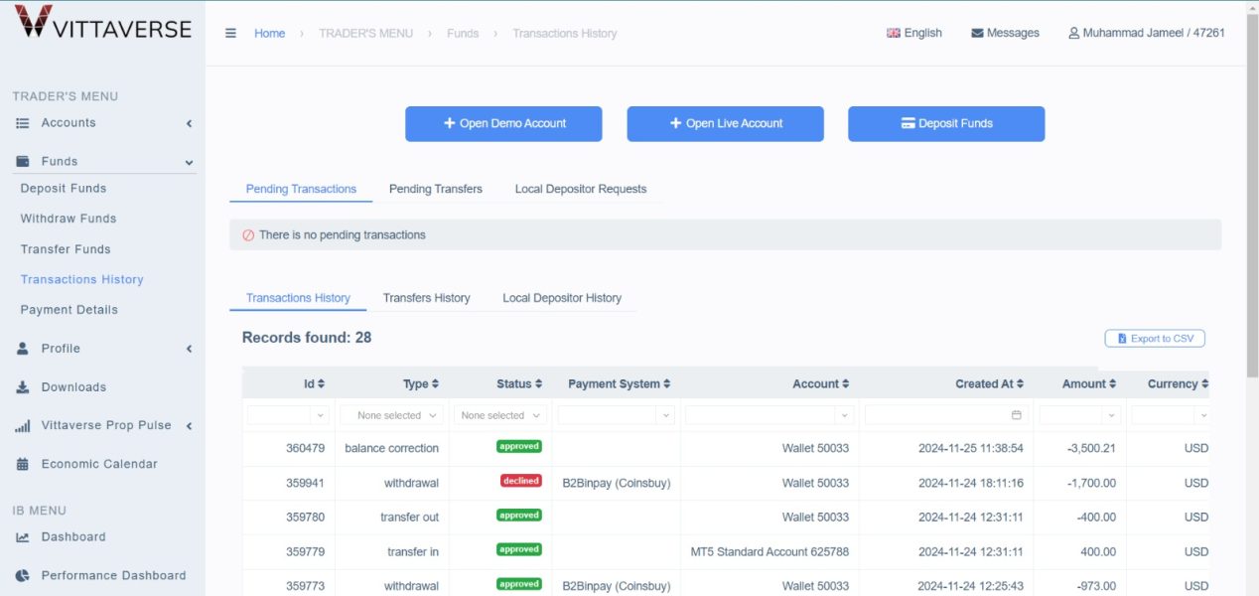Viewport: 1259px width, 596px height.
Task: Change language from English selector
Action: (x=914, y=33)
